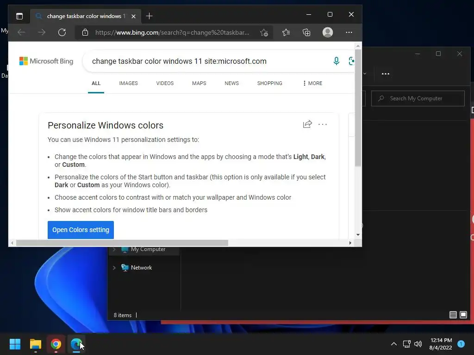Switch to the VIDEOS tab
The width and height of the screenshot is (474, 355).
(x=165, y=83)
